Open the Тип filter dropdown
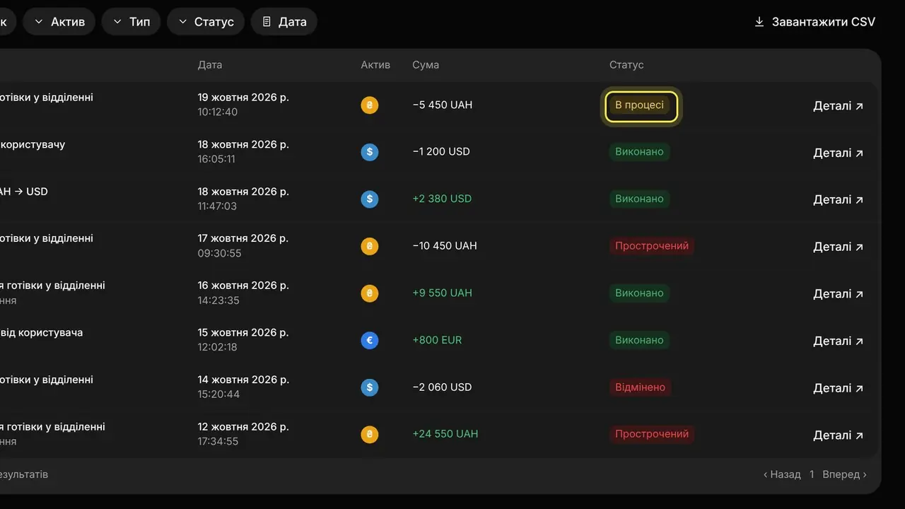The image size is (905, 509). 131,22
